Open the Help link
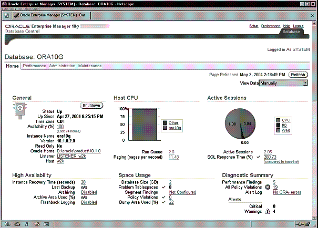The image size is (318, 228). pyautogui.click(x=286, y=26)
